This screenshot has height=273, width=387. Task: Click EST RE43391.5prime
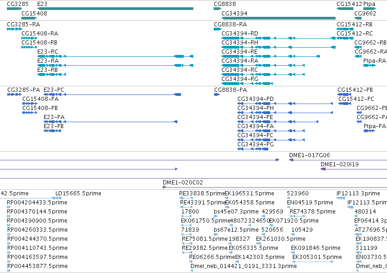(203, 203)
